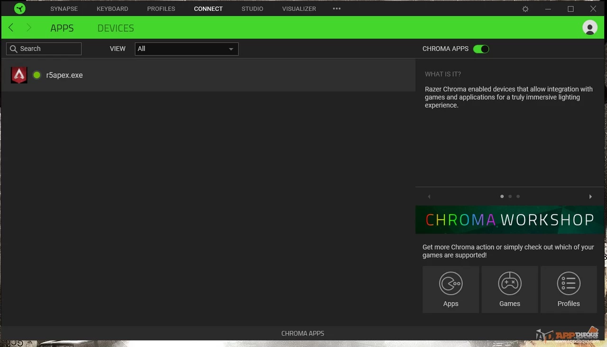This screenshot has width=607, height=347.
Task: Click the Chroma Workshop banner
Action: click(x=510, y=219)
